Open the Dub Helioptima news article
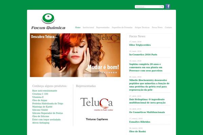 click(x=147, y=101)
